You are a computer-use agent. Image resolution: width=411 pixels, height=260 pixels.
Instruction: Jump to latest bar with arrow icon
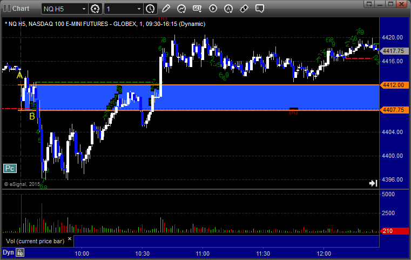click(373, 183)
